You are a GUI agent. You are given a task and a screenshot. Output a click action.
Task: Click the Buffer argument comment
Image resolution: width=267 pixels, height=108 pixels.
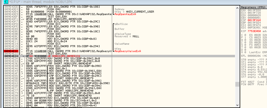tap(119, 29)
